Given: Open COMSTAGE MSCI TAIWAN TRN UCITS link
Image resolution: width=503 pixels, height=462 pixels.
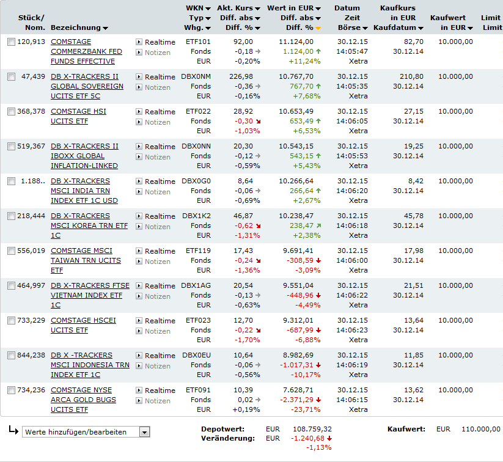Looking at the screenshot, I should (x=86, y=260).
